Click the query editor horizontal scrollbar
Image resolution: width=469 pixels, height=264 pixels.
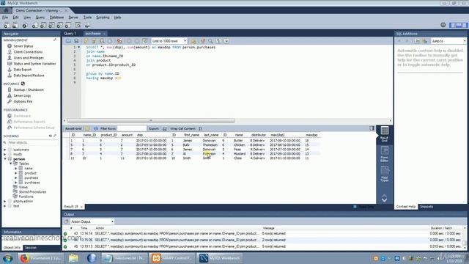(151, 120)
